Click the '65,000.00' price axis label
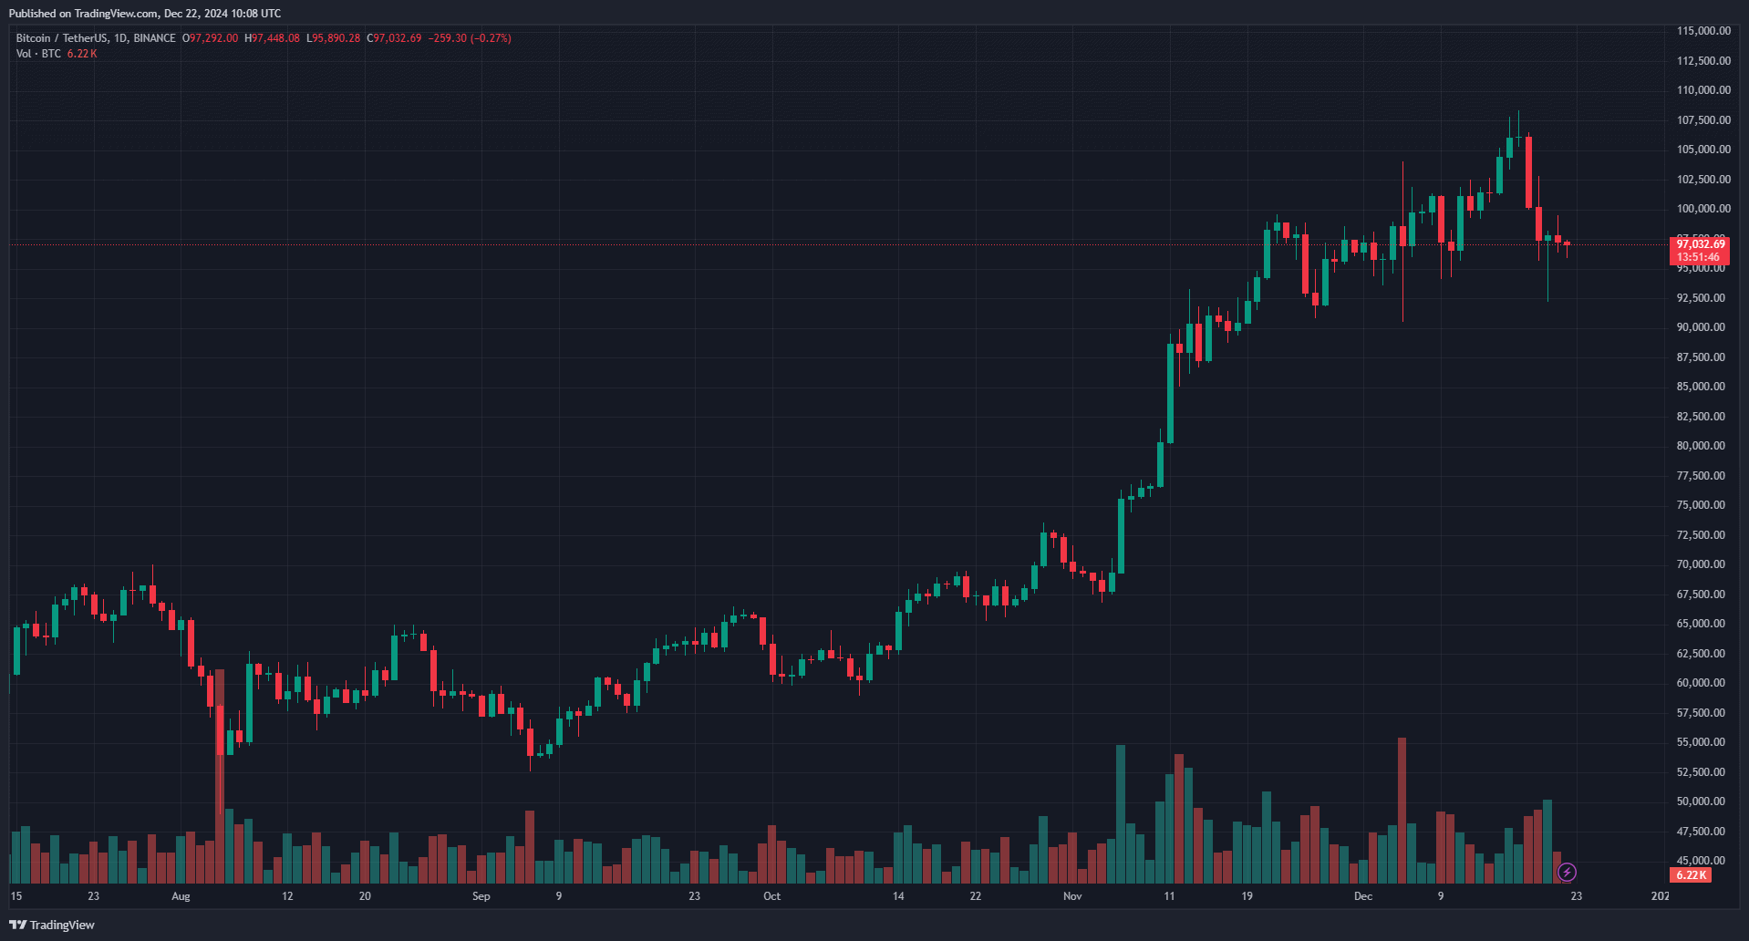 1702,624
